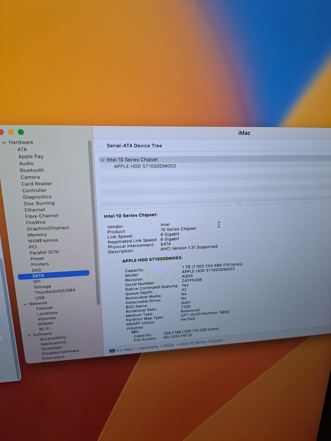The width and height of the screenshot is (331, 441).
Task: Select Developer under Software
Action: (x=52, y=348)
